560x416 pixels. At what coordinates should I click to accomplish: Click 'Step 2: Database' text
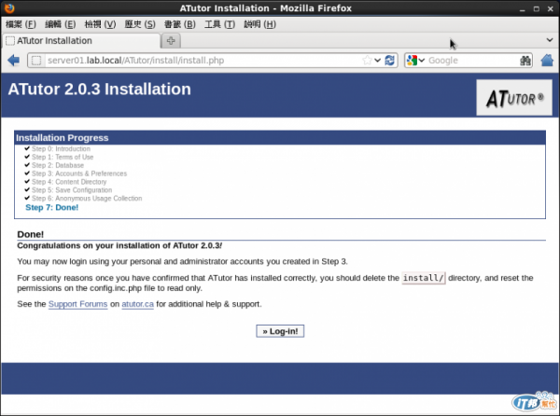click(x=58, y=165)
